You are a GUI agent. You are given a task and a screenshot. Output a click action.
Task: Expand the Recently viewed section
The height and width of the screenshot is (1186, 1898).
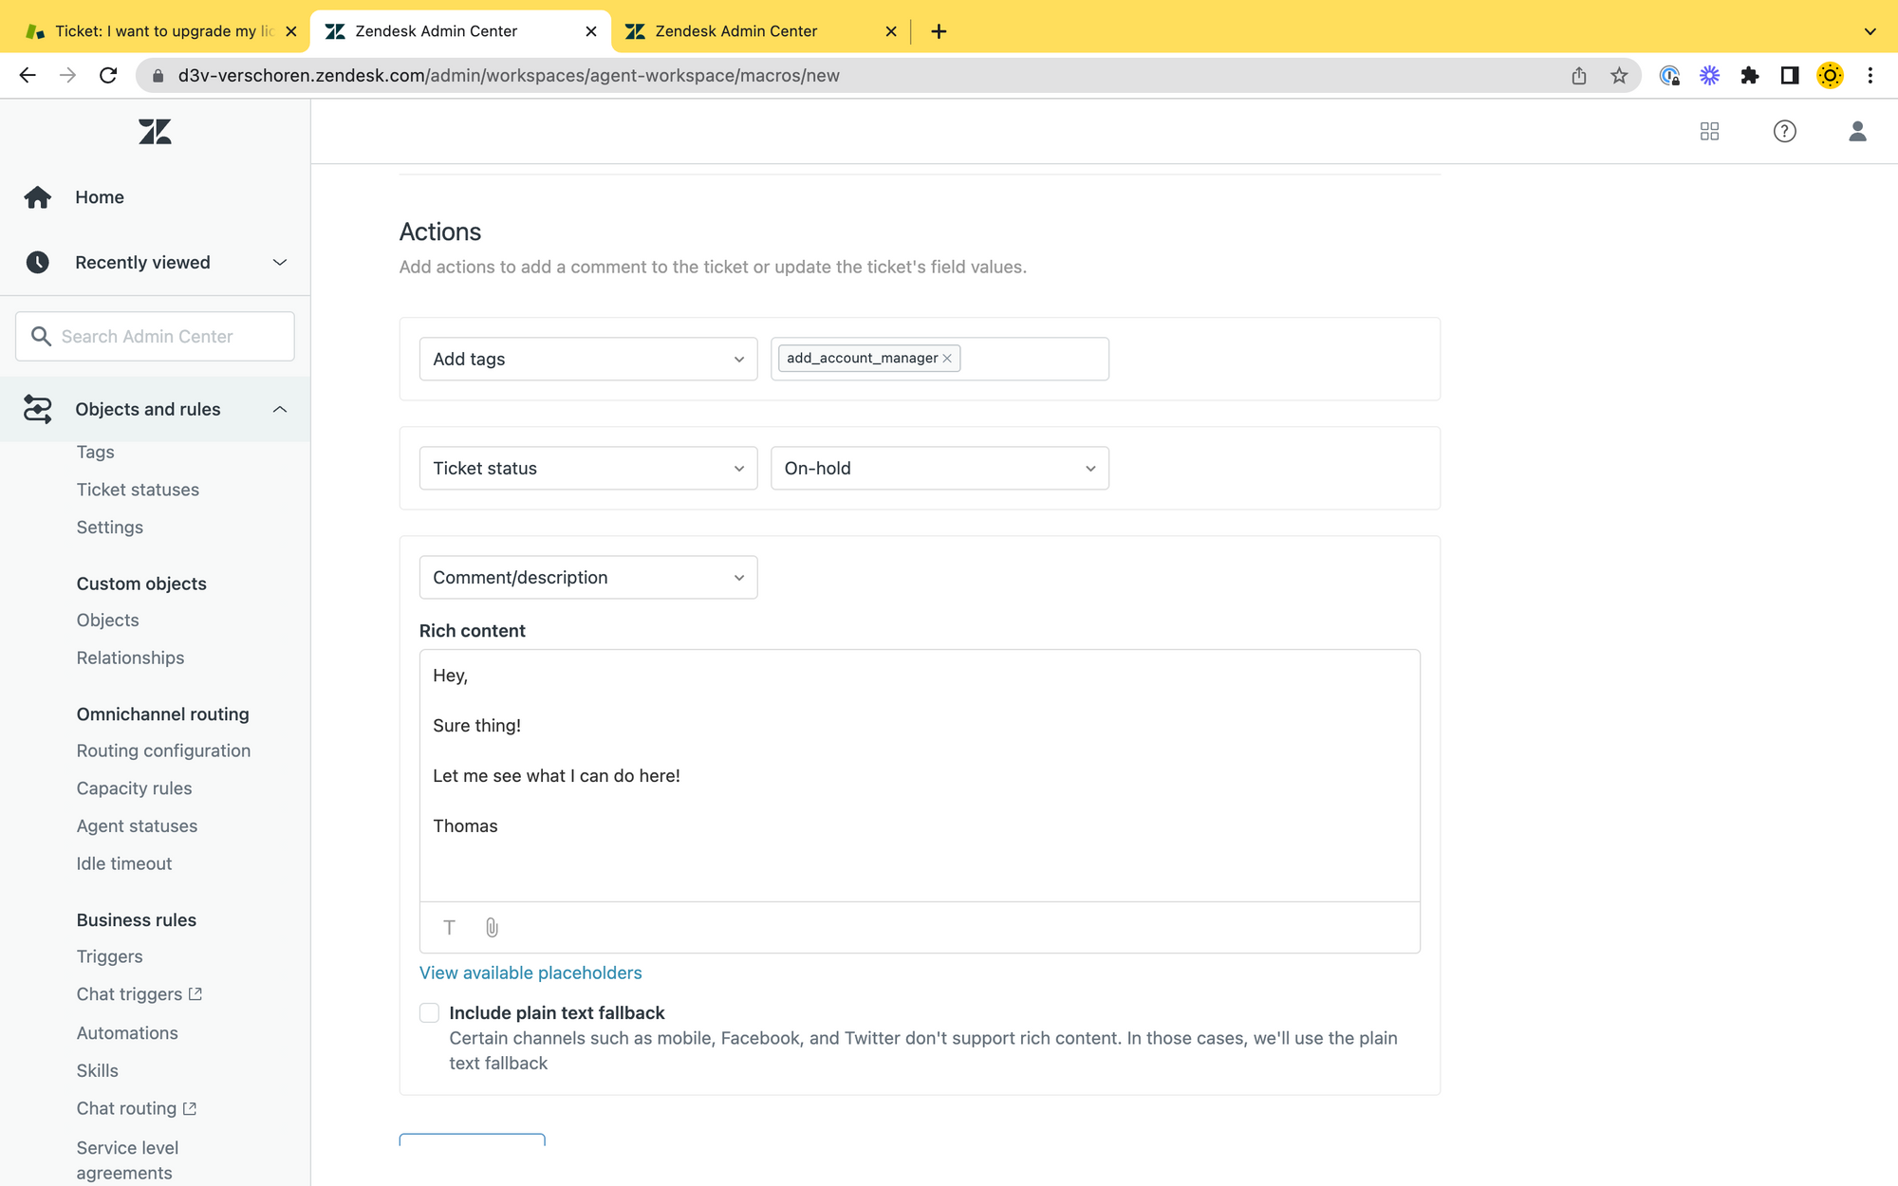tap(279, 263)
